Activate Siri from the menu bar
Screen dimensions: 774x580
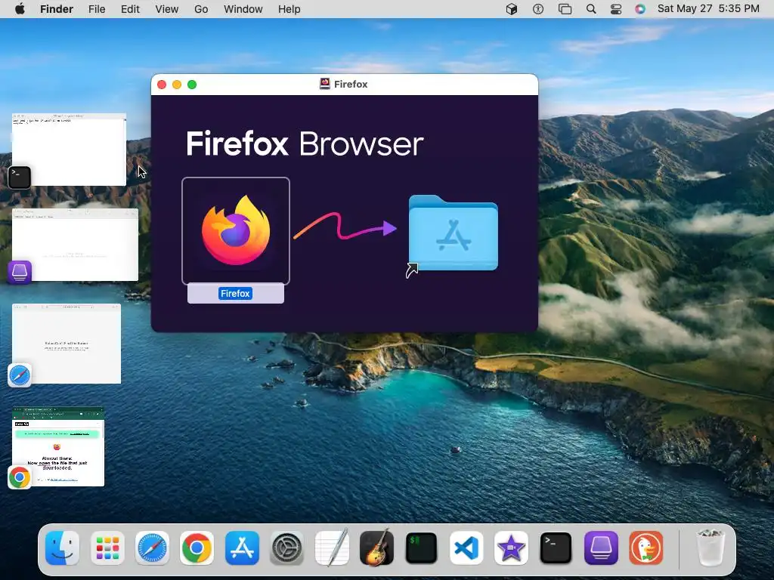(640, 9)
